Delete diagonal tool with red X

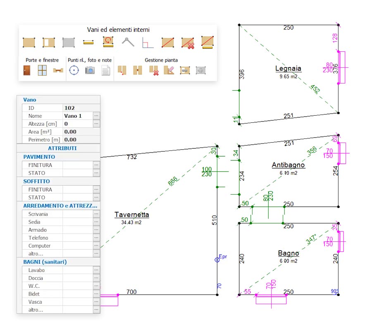pyautogui.click(x=188, y=43)
